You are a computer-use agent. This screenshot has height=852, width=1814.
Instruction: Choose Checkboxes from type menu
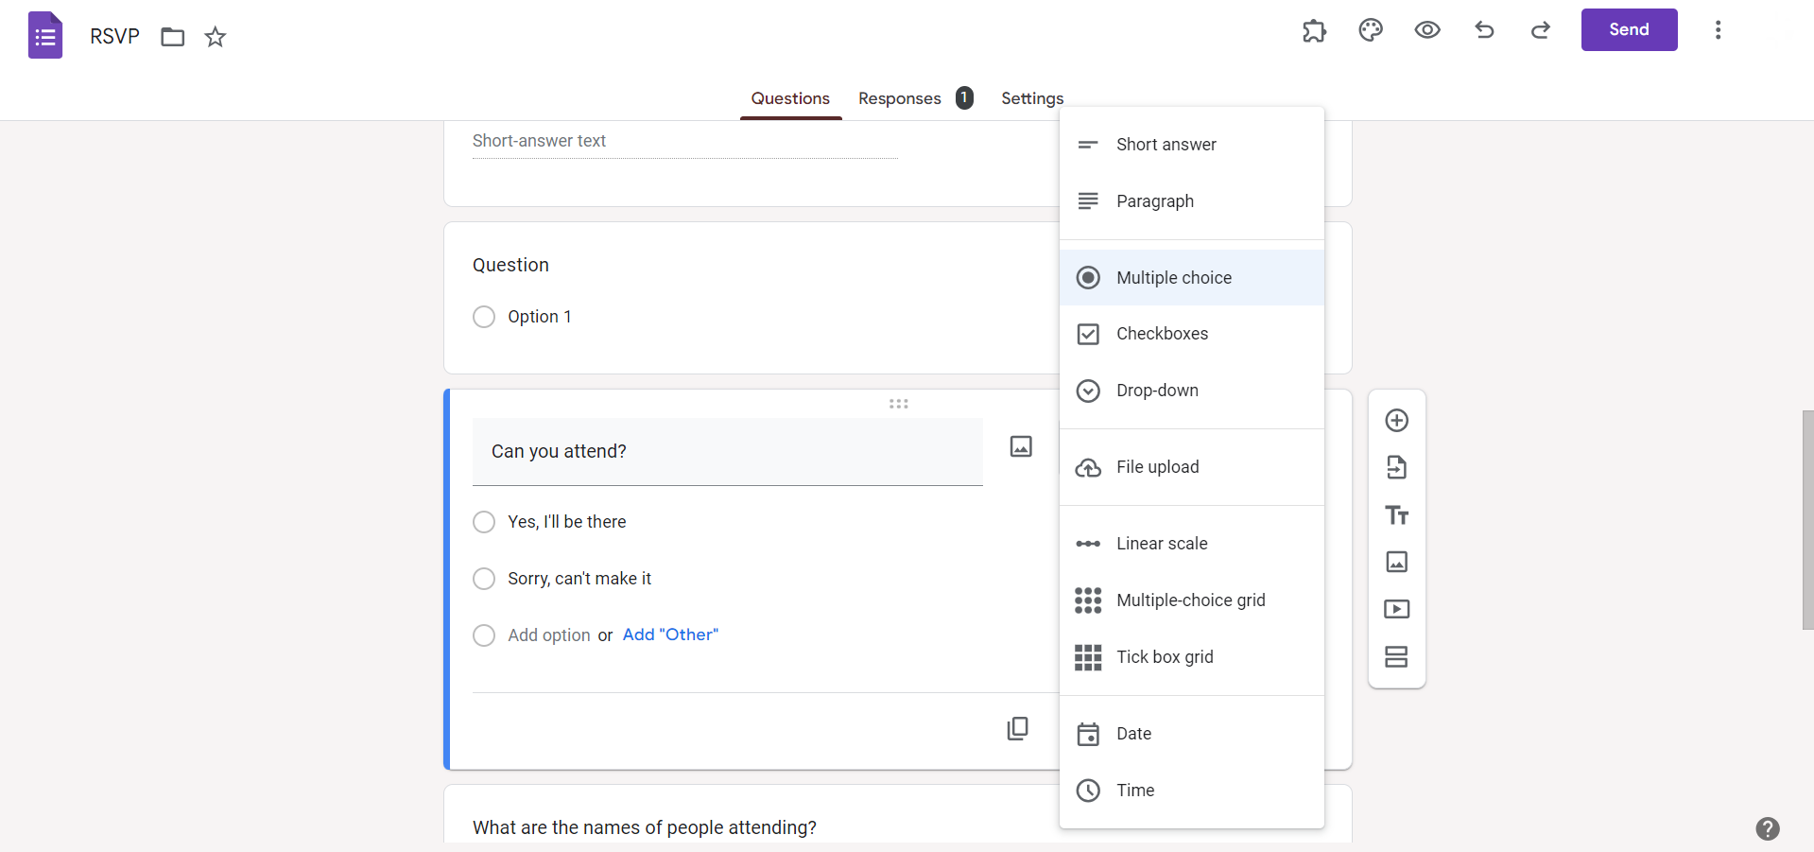coord(1191,334)
